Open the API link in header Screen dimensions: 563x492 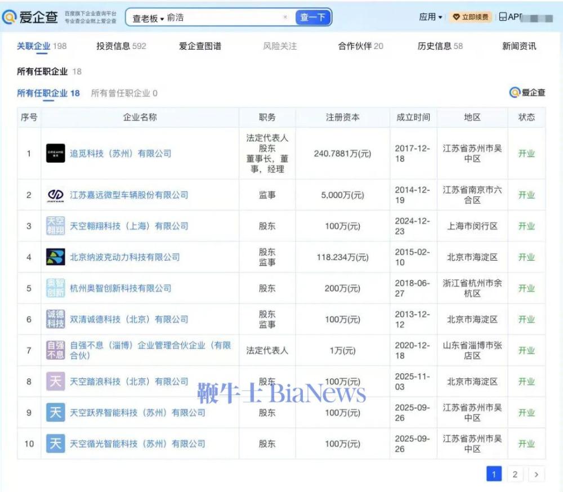510,17
